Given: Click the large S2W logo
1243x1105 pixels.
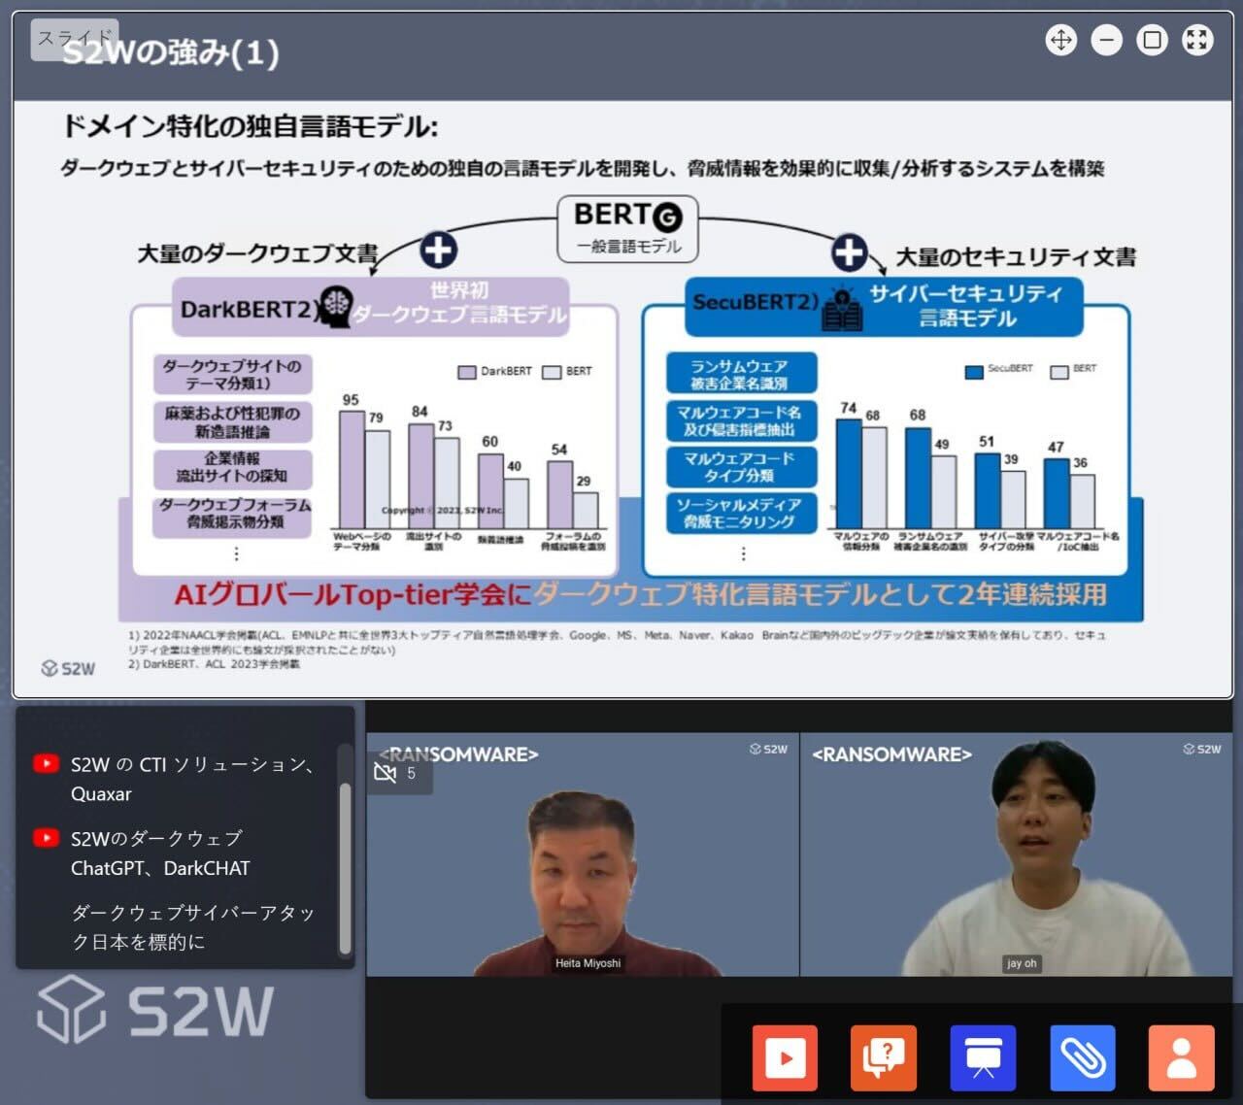Looking at the screenshot, I should [155, 1010].
